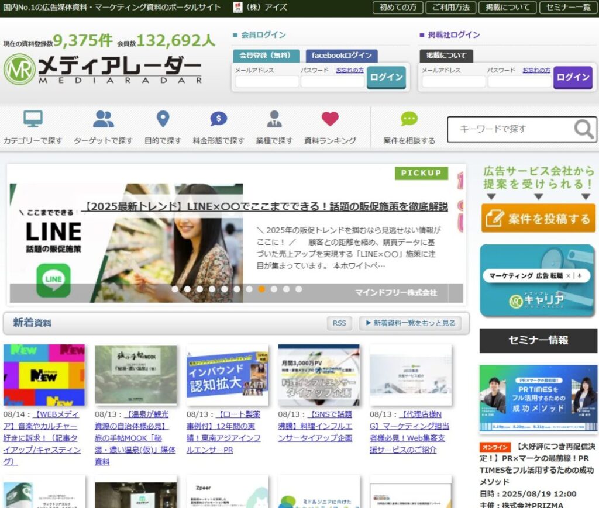Viewport: 599px width, 508px height.
Task: Click the orange 案件を投稿する button
Action: click(538, 218)
